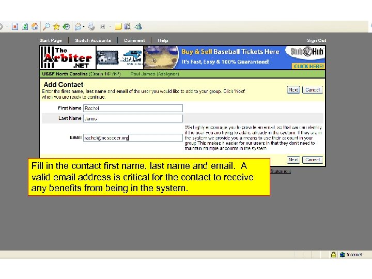The height and width of the screenshot is (279, 372).
Task: Click the Add Contact heading
Action: [x=64, y=84]
